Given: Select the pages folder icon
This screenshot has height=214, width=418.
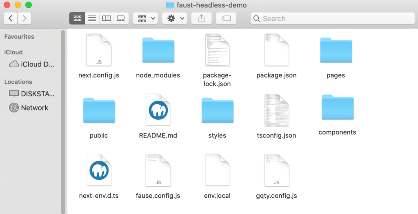Looking at the screenshot, I should point(336,50).
